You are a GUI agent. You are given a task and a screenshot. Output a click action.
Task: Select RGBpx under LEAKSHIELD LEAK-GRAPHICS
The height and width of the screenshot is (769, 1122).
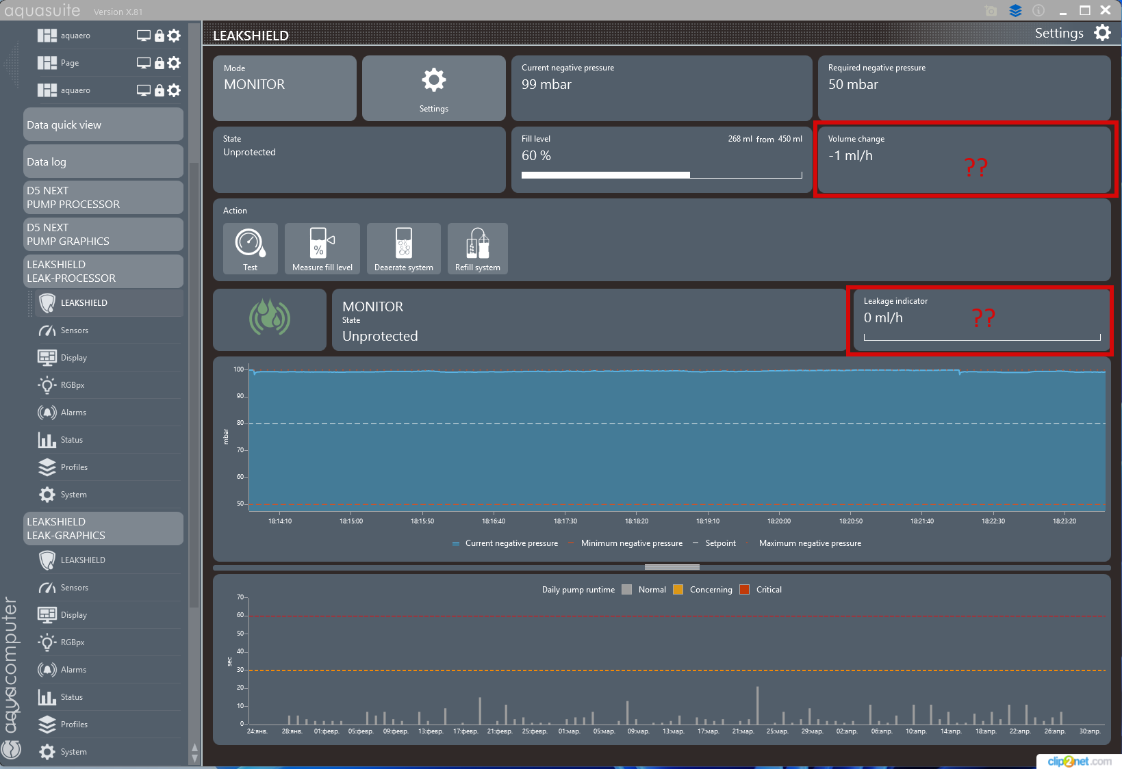73,642
